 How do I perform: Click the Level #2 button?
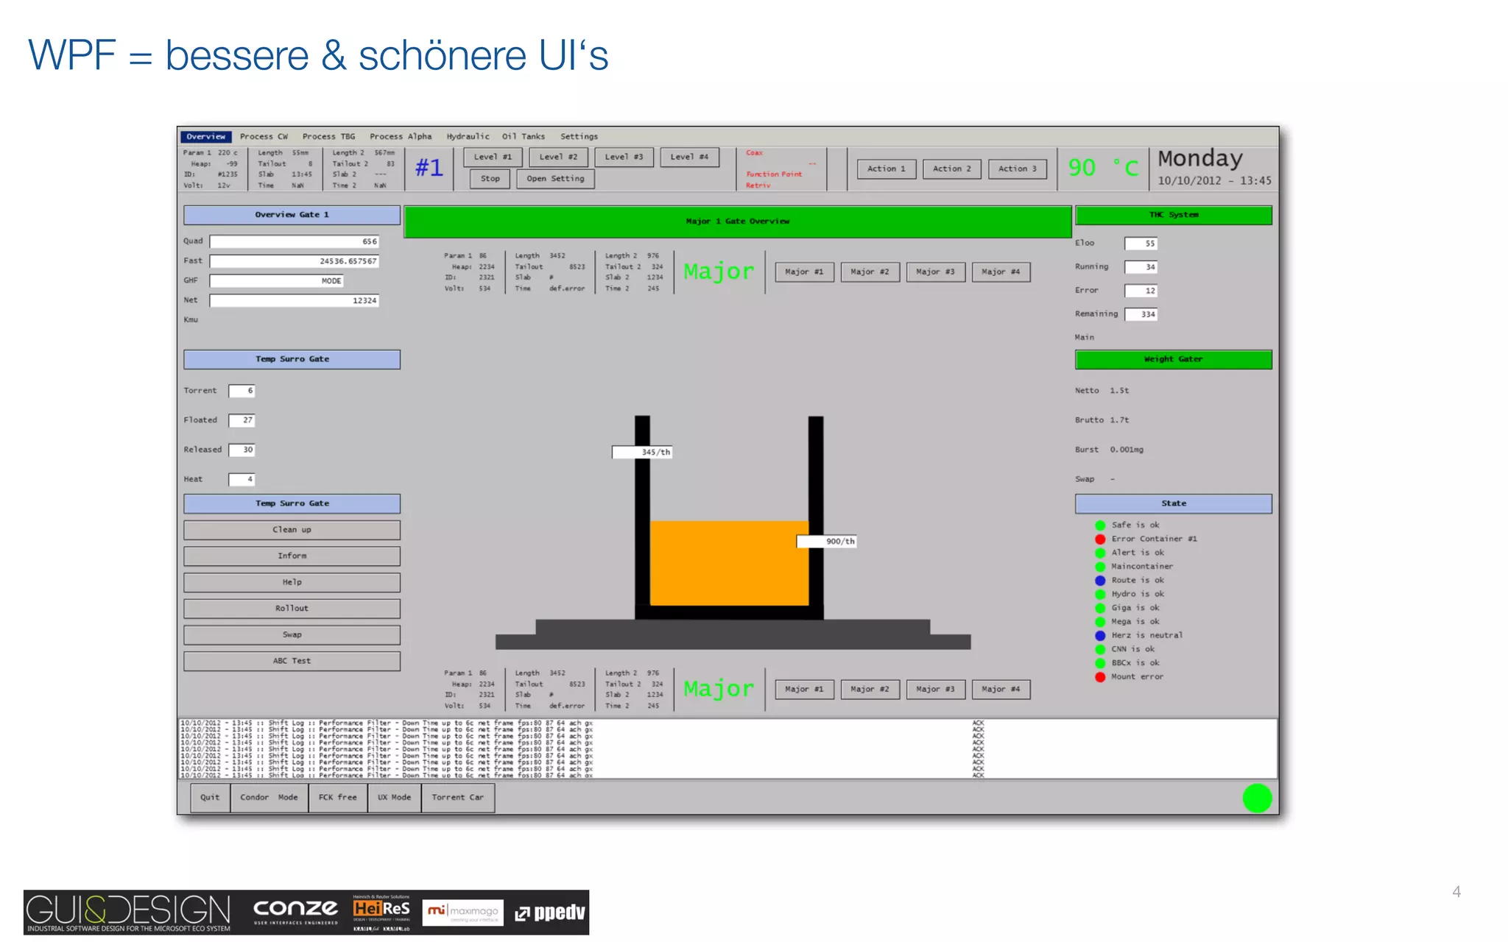click(x=558, y=157)
